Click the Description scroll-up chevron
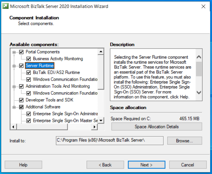The width and height of the screenshot is (212, 174). point(199,57)
